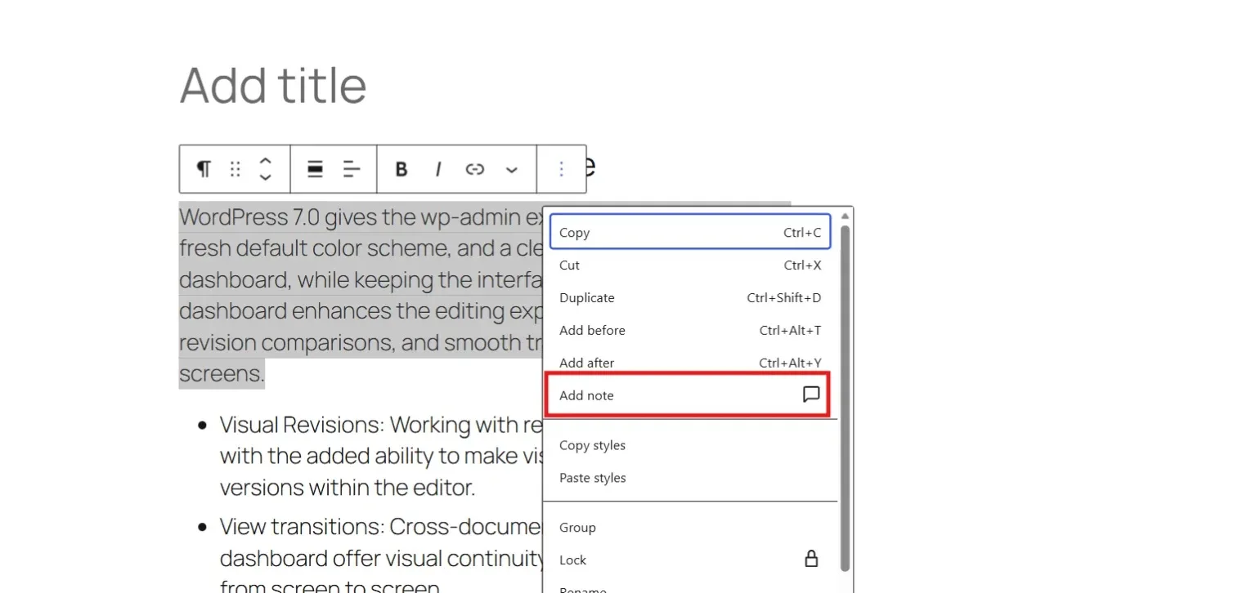Viewport: 1256px width, 593px height.
Task: Choose Copy from the block menu
Action: pos(690,232)
